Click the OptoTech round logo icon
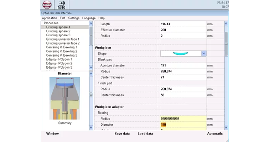 [47, 5]
